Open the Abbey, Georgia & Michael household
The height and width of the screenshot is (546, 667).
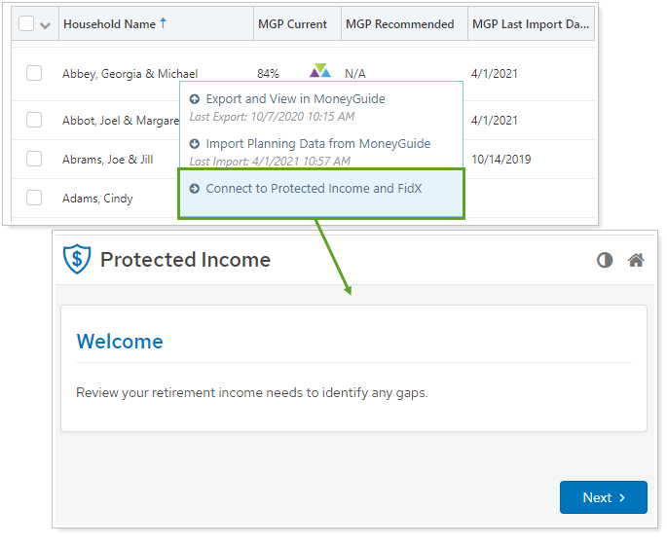130,74
